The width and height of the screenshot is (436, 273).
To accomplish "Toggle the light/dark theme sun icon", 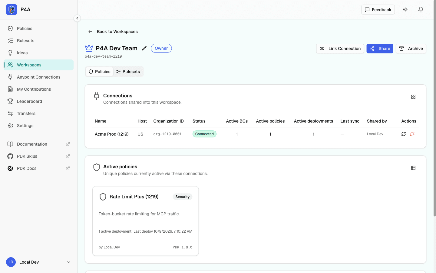I will [x=405, y=10].
